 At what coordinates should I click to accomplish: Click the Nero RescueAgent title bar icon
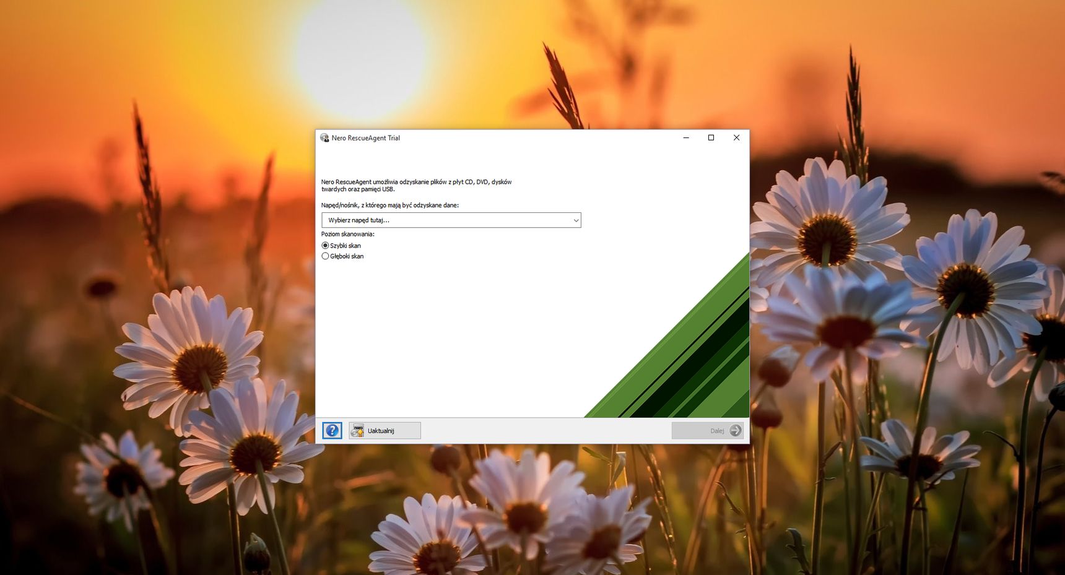(x=324, y=138)
